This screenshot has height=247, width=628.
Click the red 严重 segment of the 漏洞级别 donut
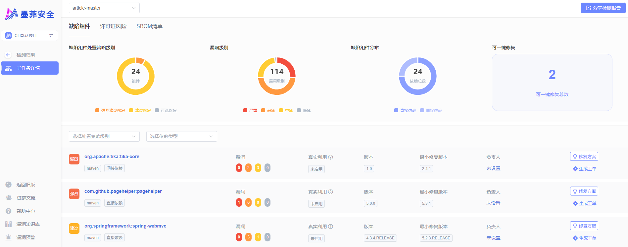click(288, 65)
